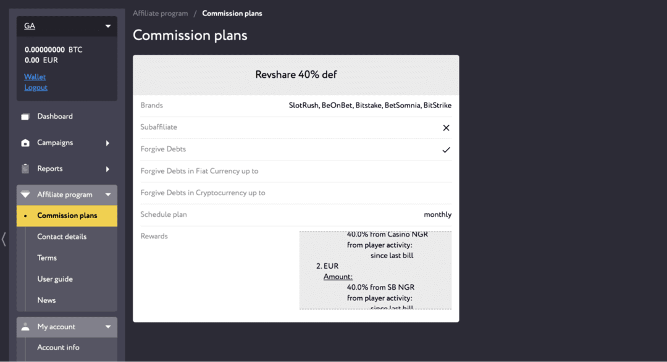667x362 pixels.
Task: Click the Forgive Debts checkmark
Action: tap(446, 149)
